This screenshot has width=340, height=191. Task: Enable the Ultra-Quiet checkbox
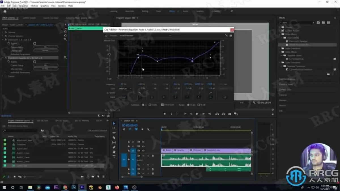(162, 105)
